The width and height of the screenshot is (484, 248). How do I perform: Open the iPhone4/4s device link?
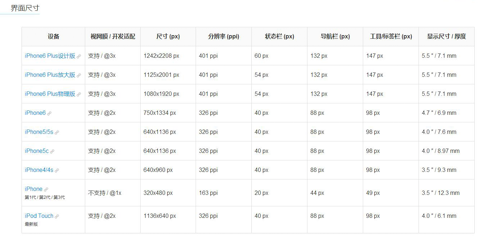(39, 170)
